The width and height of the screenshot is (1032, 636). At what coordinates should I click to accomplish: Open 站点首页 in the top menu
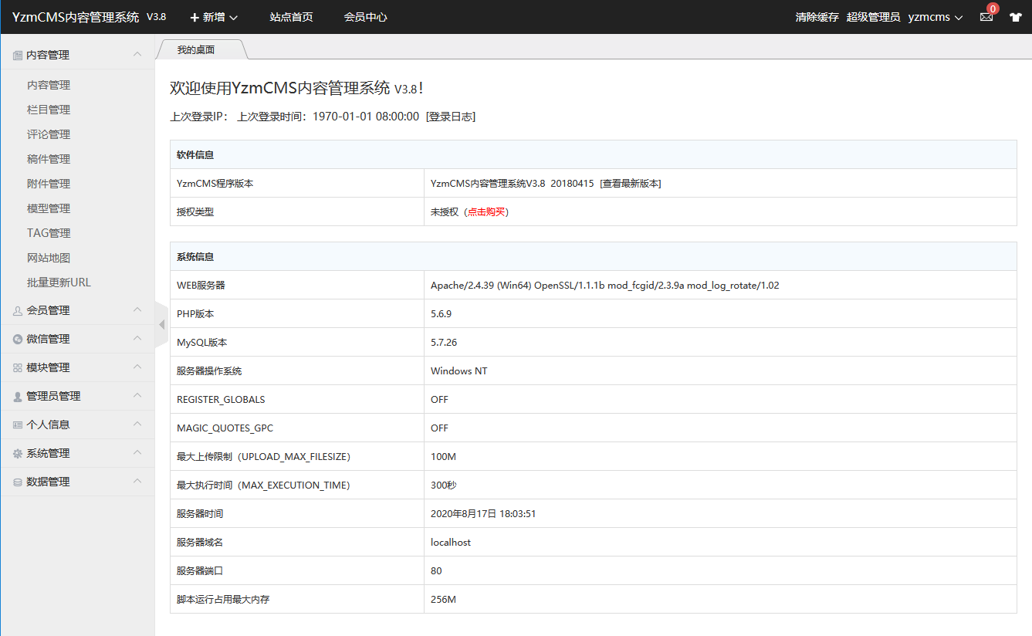(x=291, y=17)
